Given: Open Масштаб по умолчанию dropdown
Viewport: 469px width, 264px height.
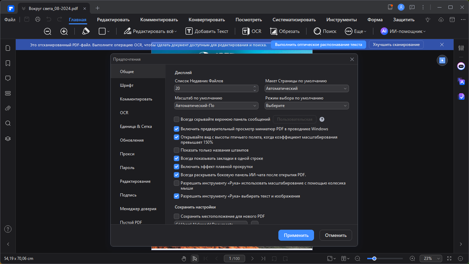Looking at the screenshot, I should pos(216,106).
